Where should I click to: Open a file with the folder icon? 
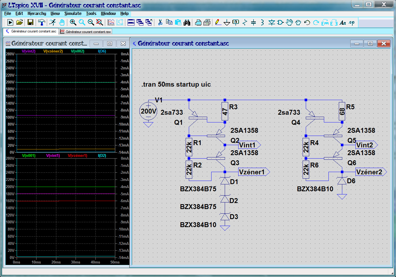click(20, 22)
